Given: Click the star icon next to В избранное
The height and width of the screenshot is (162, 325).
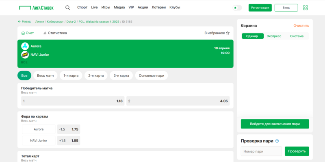Looking at the screenshot, I should tap(228, 33).
